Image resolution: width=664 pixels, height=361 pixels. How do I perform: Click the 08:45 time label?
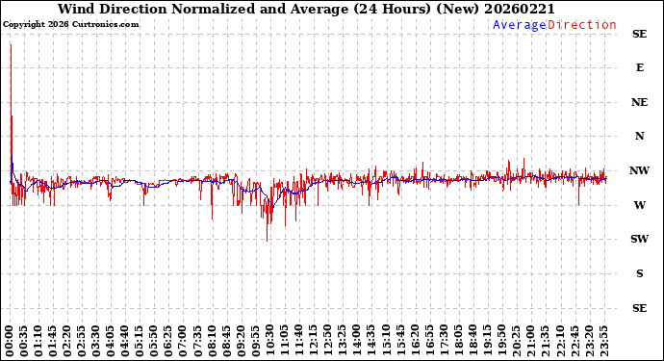tap(226, 342)
